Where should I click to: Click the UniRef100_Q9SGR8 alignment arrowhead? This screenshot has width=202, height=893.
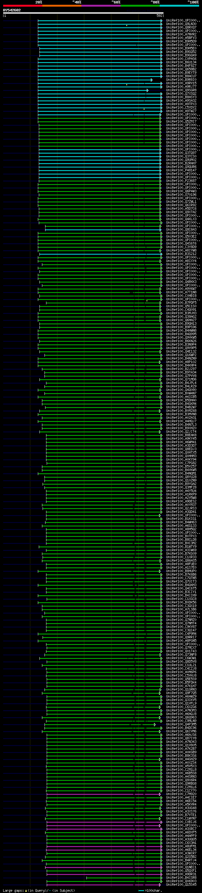click(147, 91)
